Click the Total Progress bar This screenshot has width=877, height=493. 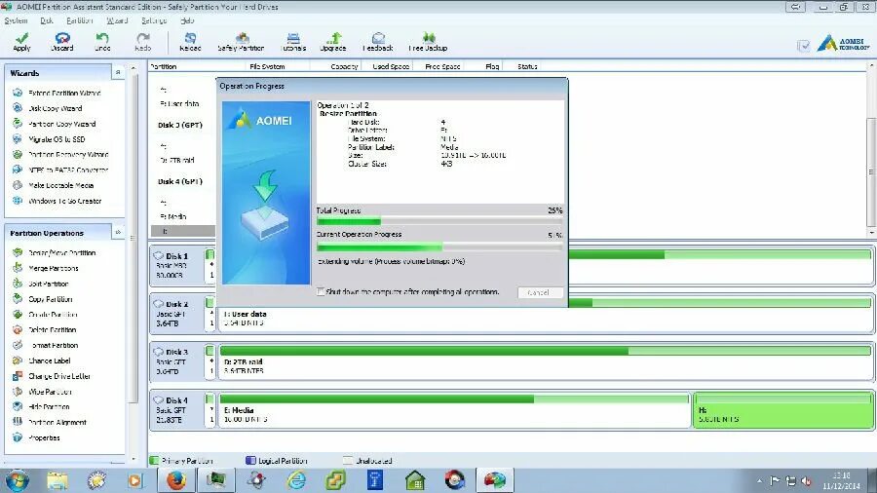(439, 221)
